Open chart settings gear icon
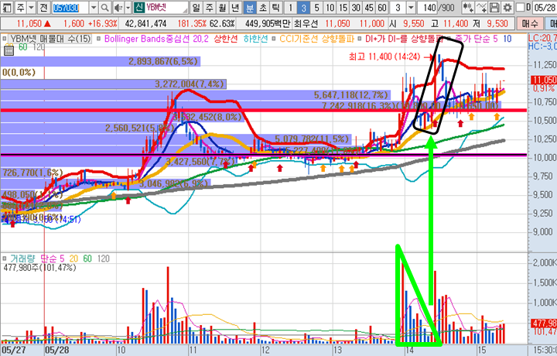Screen dimensions: 557x356 (x=507, y=8)
